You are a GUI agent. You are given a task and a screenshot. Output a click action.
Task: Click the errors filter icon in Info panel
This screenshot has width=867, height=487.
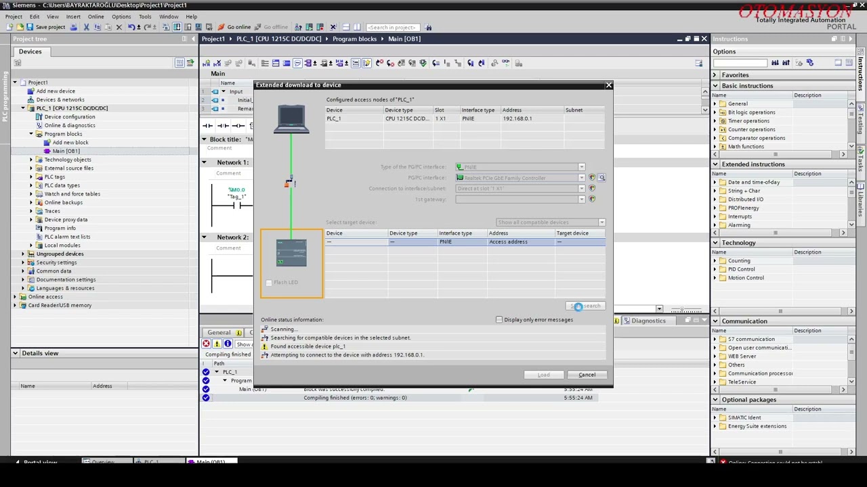coord(206,344)
